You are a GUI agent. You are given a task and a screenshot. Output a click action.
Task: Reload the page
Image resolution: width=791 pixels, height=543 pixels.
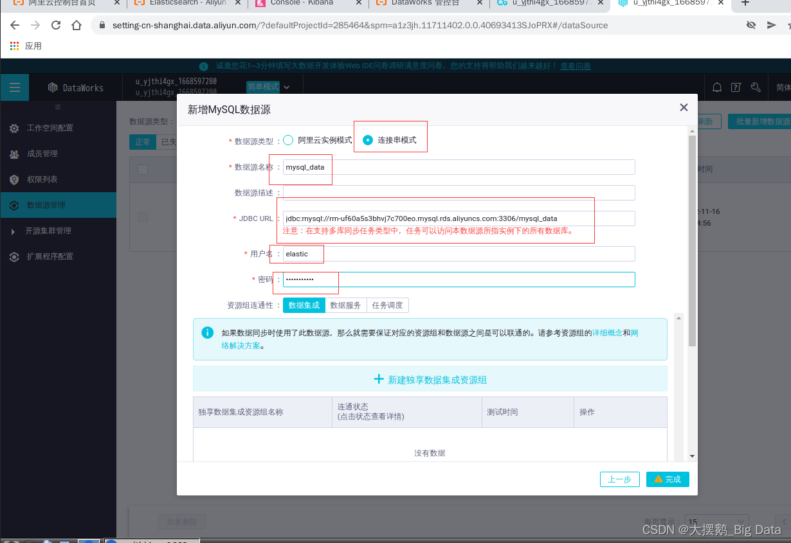(56, 26)
